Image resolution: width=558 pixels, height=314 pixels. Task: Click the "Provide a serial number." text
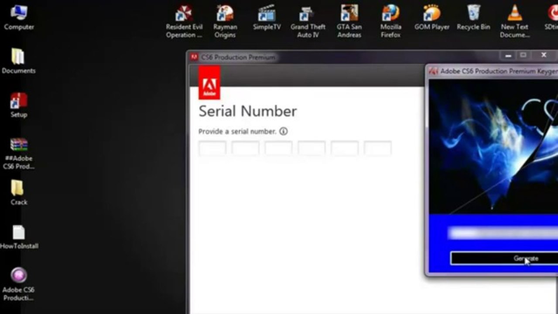point(237,131)
